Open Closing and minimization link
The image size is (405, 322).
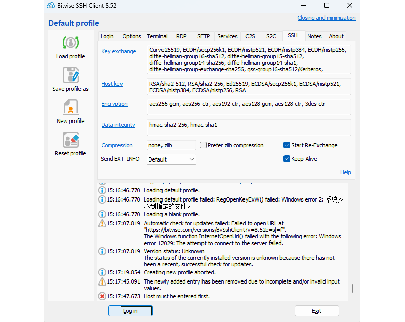point(327,18)
